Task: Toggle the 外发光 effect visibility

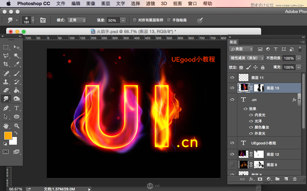Action: [251, 133]
